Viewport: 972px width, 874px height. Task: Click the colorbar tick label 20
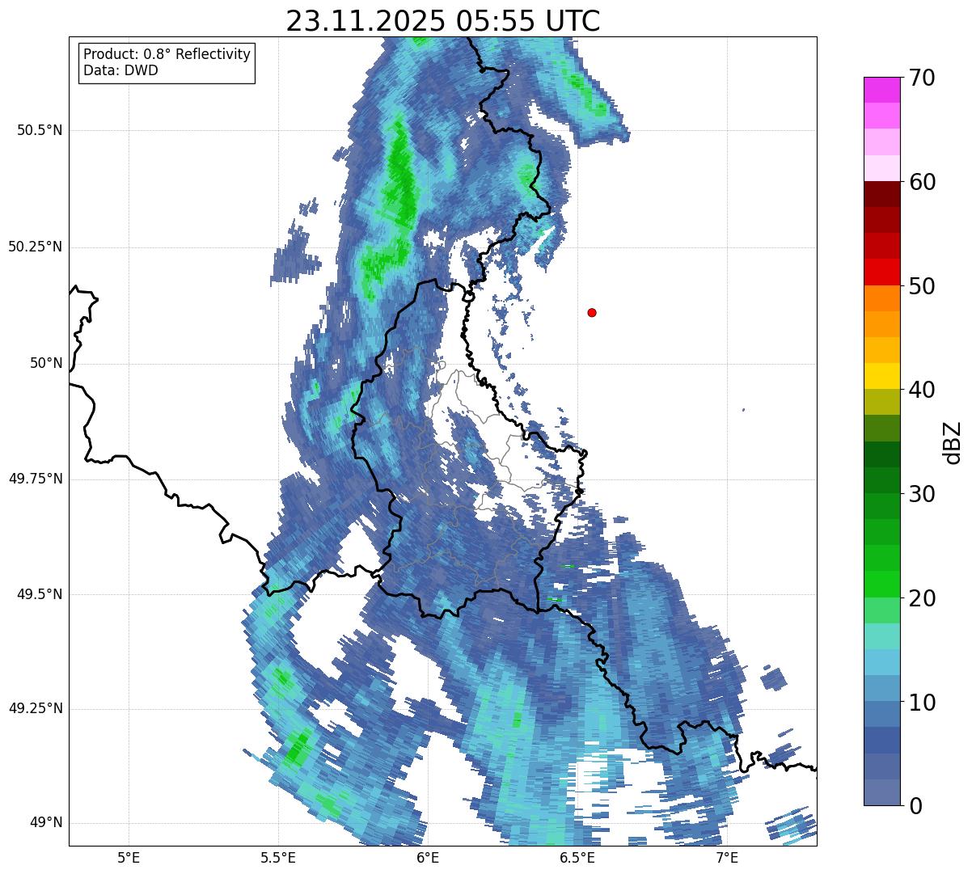click(x=921, y=598)
